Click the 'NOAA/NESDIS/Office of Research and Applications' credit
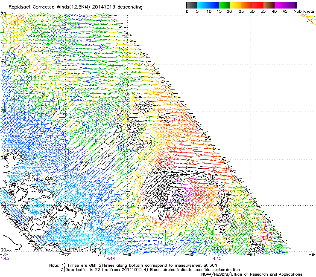Screen dimensions: 316x277 (x=252, y=274)
